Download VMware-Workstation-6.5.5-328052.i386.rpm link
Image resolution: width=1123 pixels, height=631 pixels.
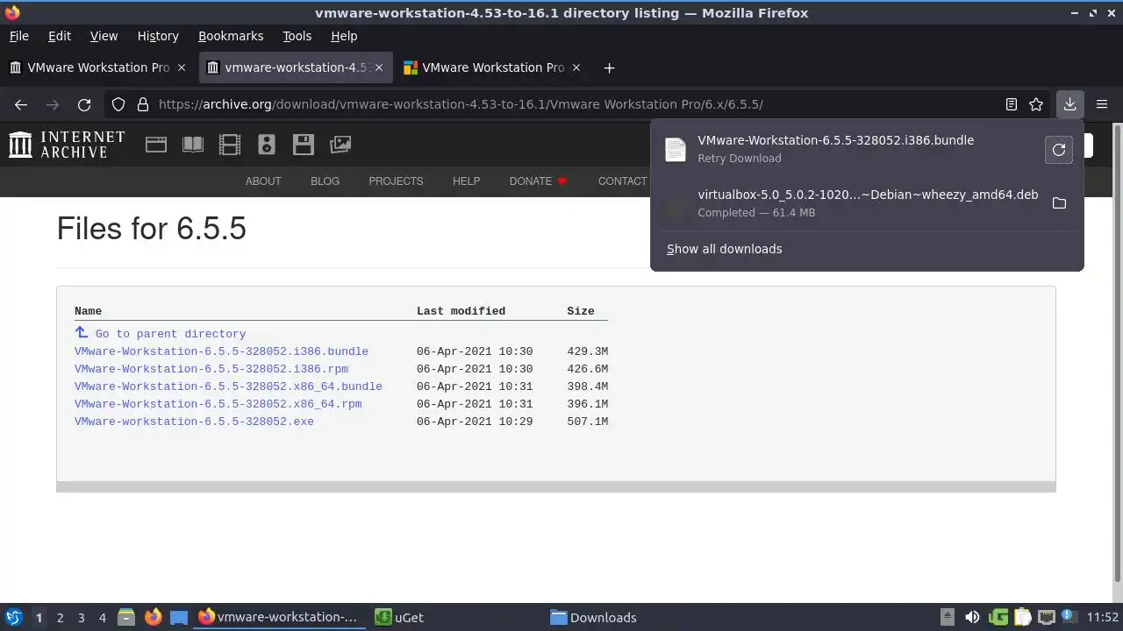[211, 369]
